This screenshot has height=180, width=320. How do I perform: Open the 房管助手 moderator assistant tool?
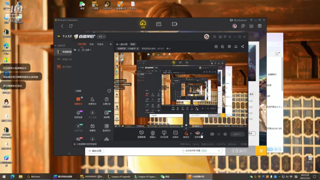click(92, 101)
